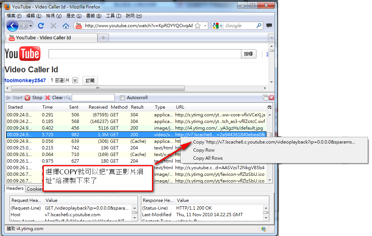Open the 歷史 (S) menu
This screenshot has width=372, height=236.
click(74, 16)
